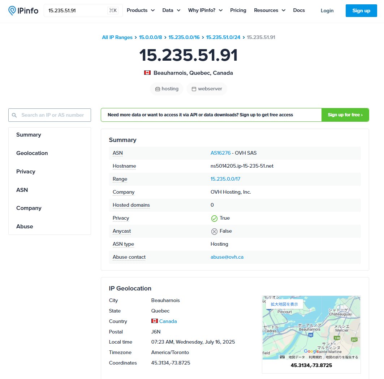This screenshot has height=379, width=384.
Task: Click the bold coordinates under the map
Action: pos(311,365)
